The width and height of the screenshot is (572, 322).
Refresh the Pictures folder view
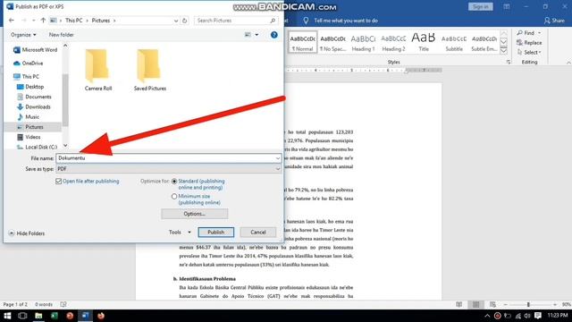click(185, 21)
